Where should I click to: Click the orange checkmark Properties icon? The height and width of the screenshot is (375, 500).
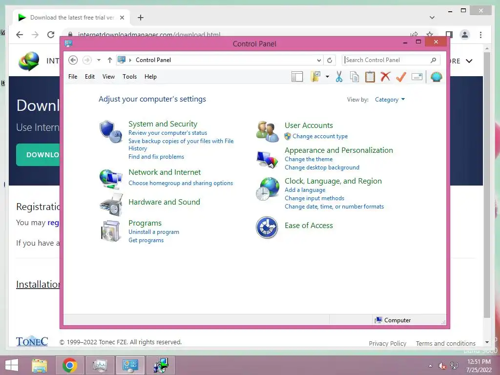coord(401,77)
